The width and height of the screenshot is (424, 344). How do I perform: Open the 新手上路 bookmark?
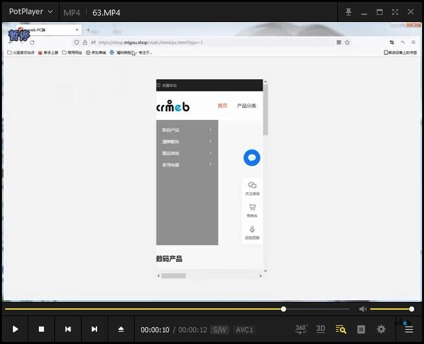point(48,52)
